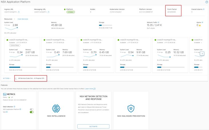Click the green Metrics status UP dot
Viewport: 209px width, 130px height.
tap(9, 97)
